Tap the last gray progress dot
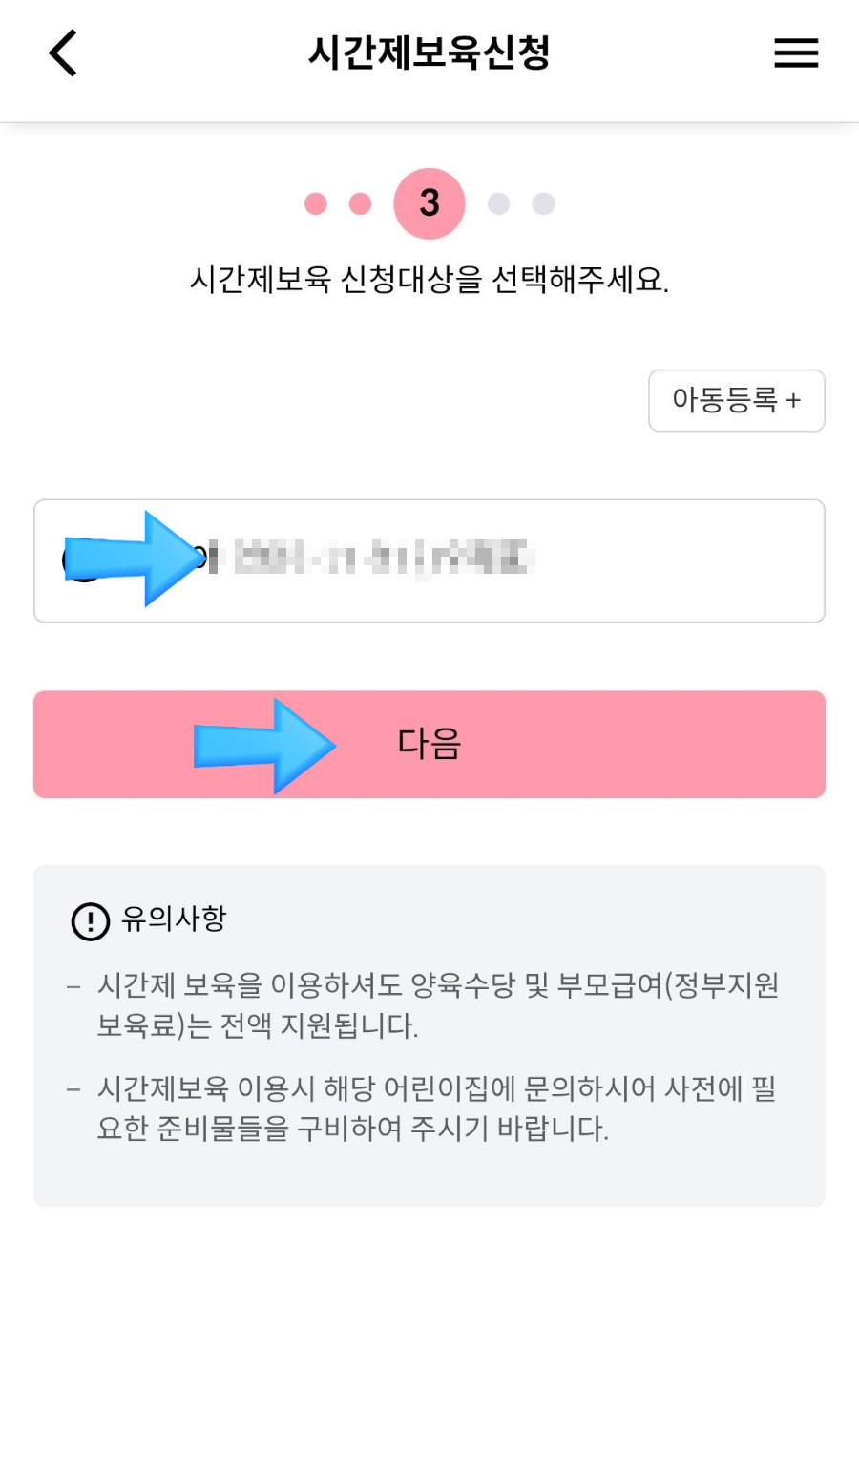Screen dimensions: 859x1457 click(543, 202)
